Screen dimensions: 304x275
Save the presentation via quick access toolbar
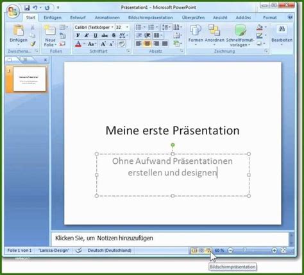pos(27,8)
